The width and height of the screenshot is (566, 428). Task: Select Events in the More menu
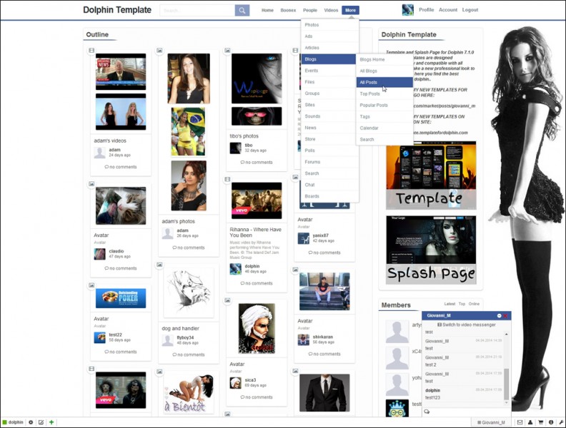coord(329,71)
